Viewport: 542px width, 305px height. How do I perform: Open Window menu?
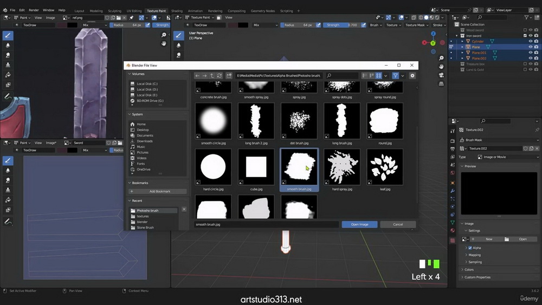(48, 10)
